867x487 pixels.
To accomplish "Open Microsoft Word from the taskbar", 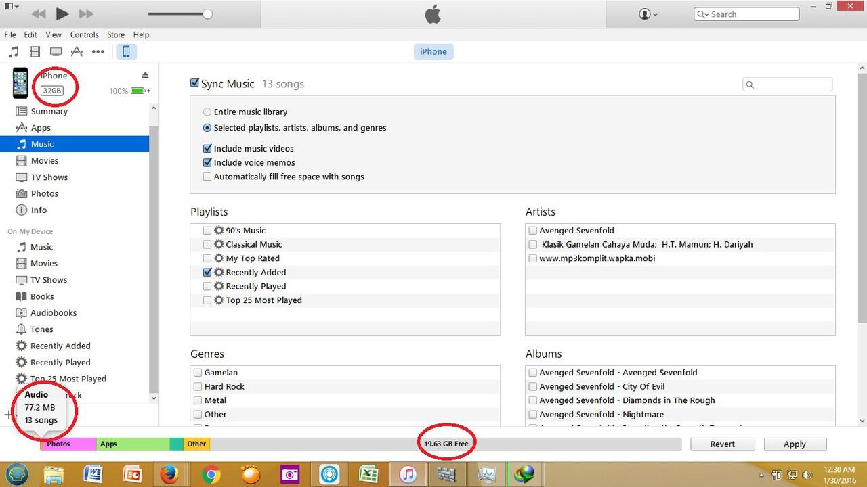I will (92, 474).
